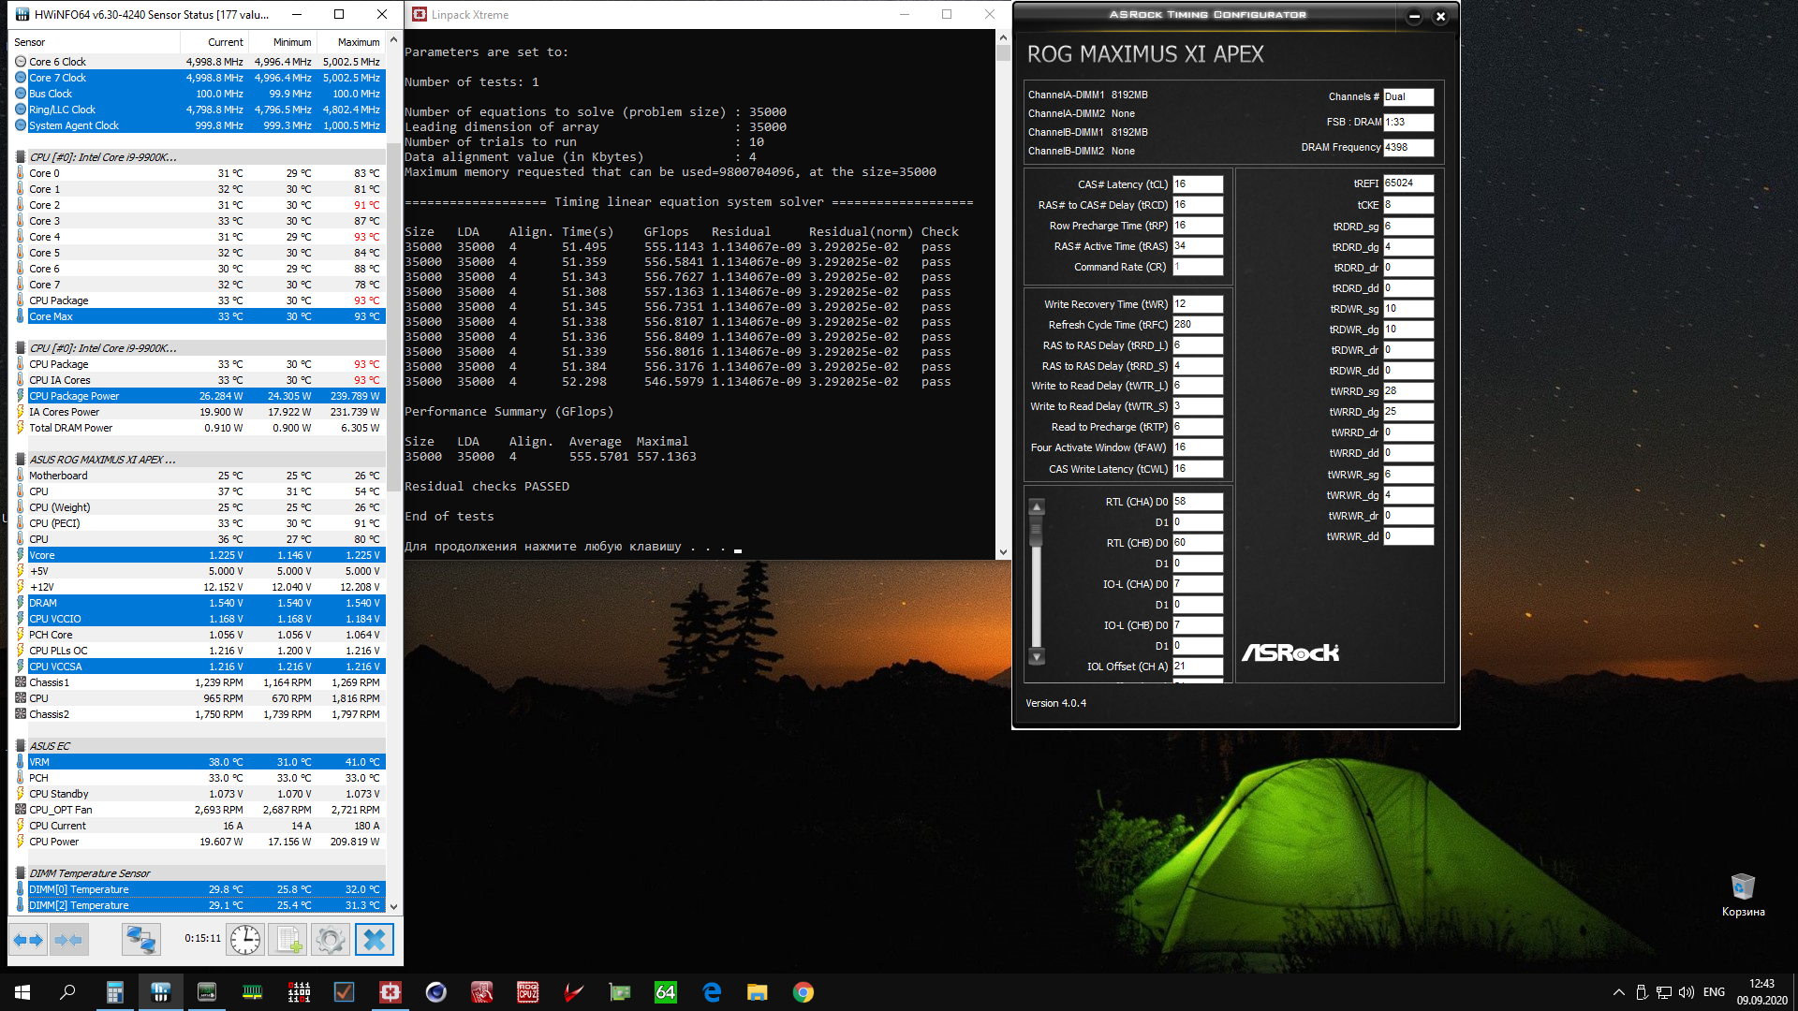This screenshot has height=1011, width=1798.
Task: Open HWiNFO sensor settings gear
Action: [x=330, y=940]
